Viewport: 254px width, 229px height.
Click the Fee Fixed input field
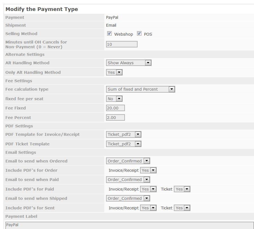(115, 108)
